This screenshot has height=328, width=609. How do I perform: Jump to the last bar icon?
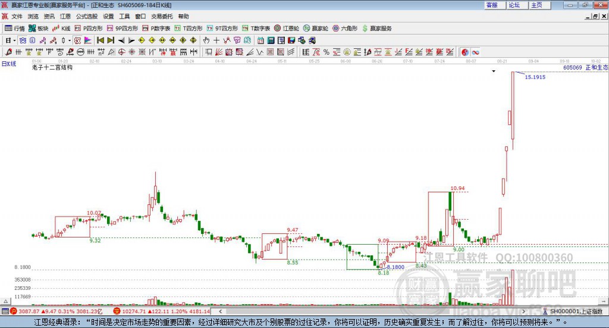click(x=111, y=40)
